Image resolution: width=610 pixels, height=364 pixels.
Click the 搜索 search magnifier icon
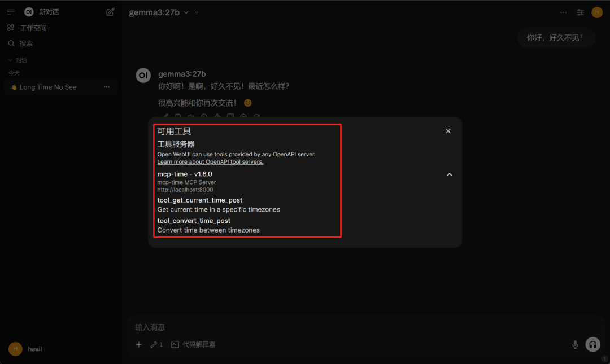[11, 43]
